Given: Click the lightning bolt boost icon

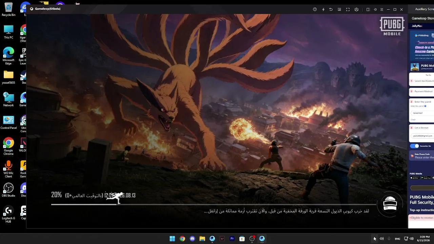Looking at the screenshot, I should (x=323, y=9).
